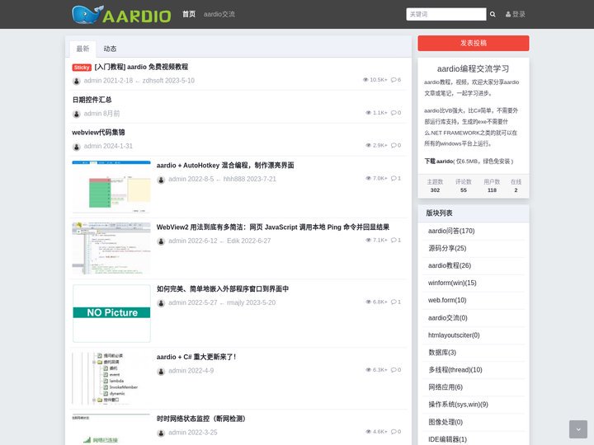Click the red Sticky badge
594x445 pixels.
(82, 68)
